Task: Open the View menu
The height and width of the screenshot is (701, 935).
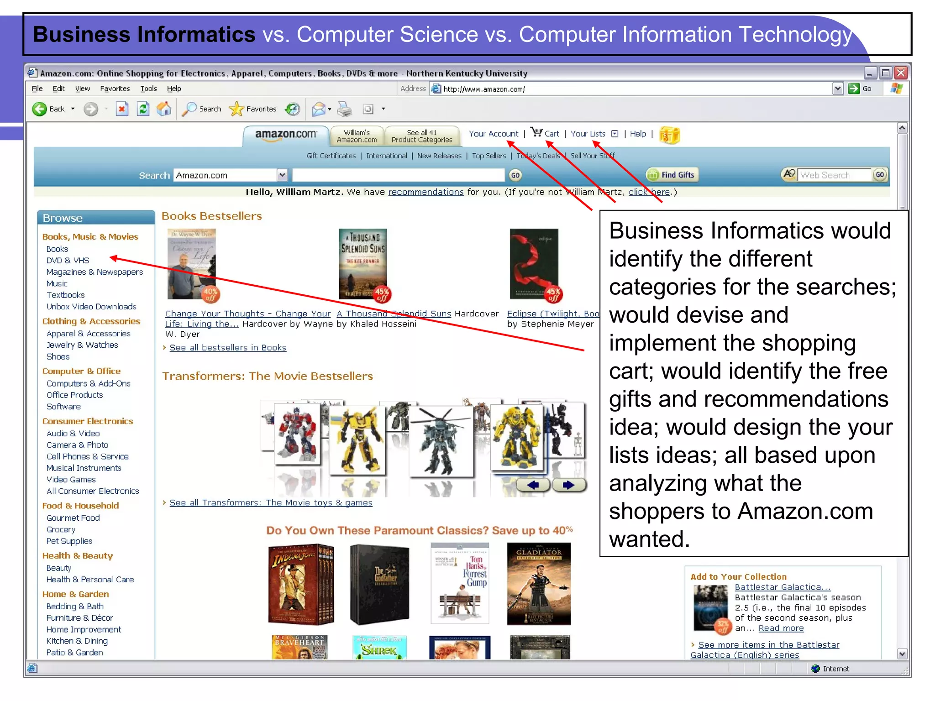Action: click(82, 89)
